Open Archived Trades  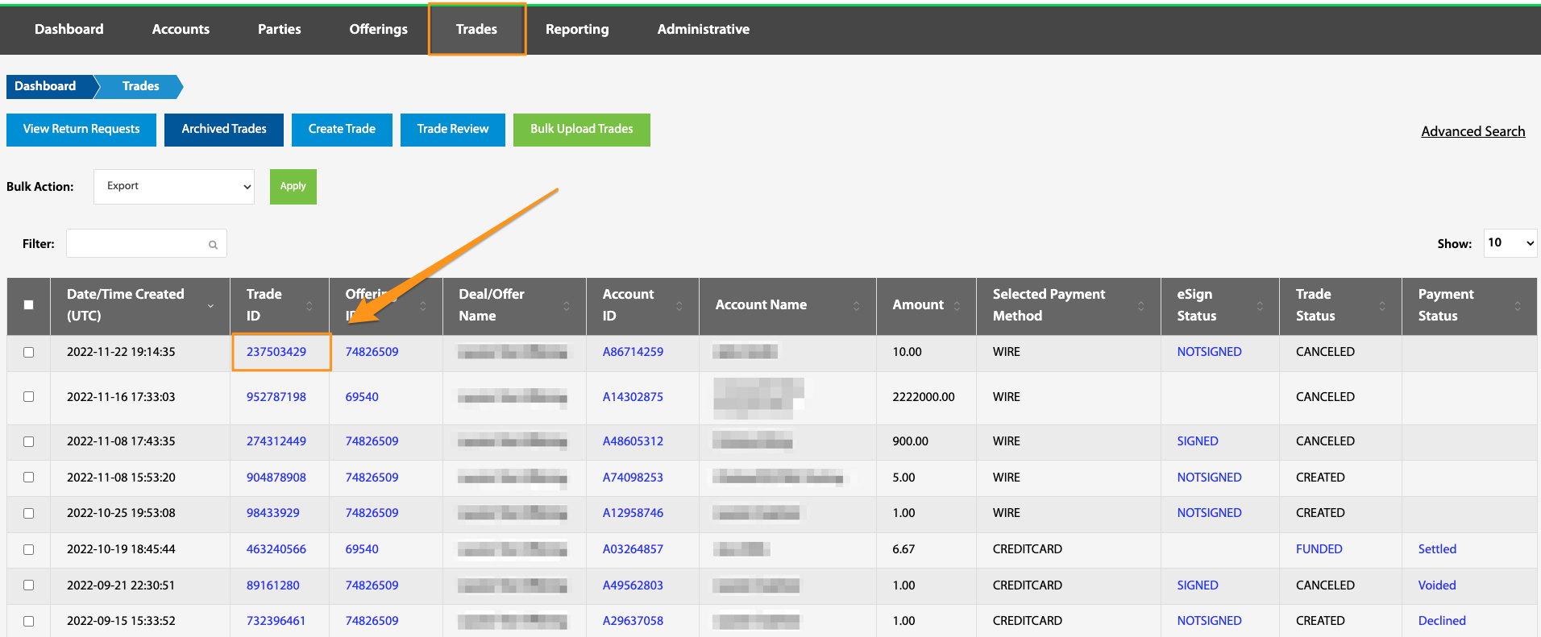point(224,130)
